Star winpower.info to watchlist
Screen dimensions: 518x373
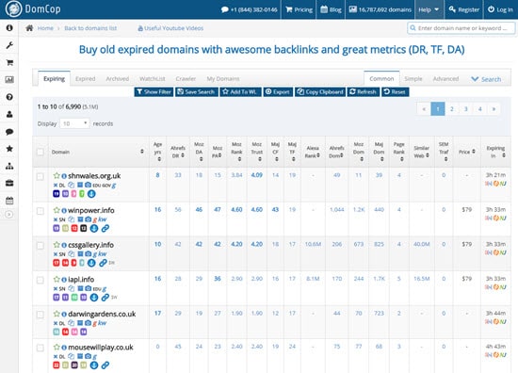coord(57,210)
